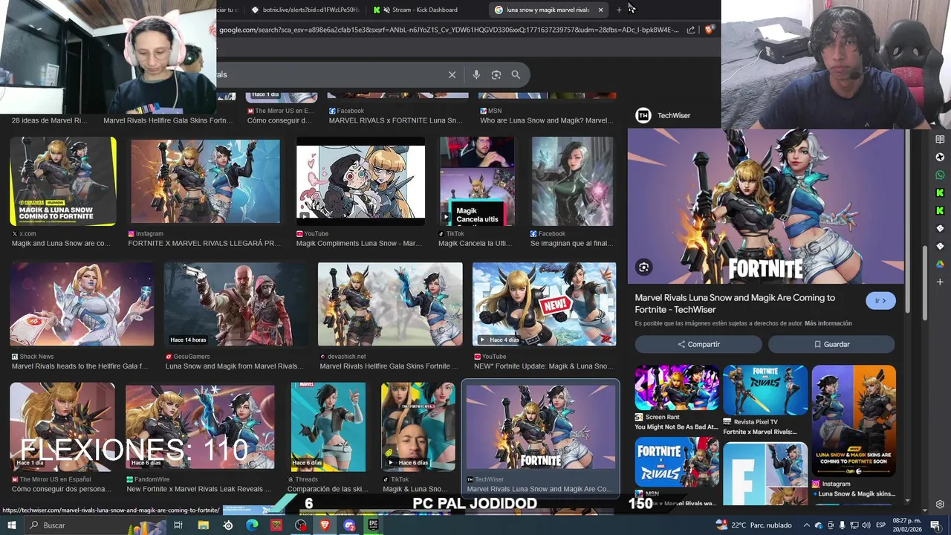Add a new item to browser sidebar
The height and width of the screenshot is (535, 951).
(940, 282)
